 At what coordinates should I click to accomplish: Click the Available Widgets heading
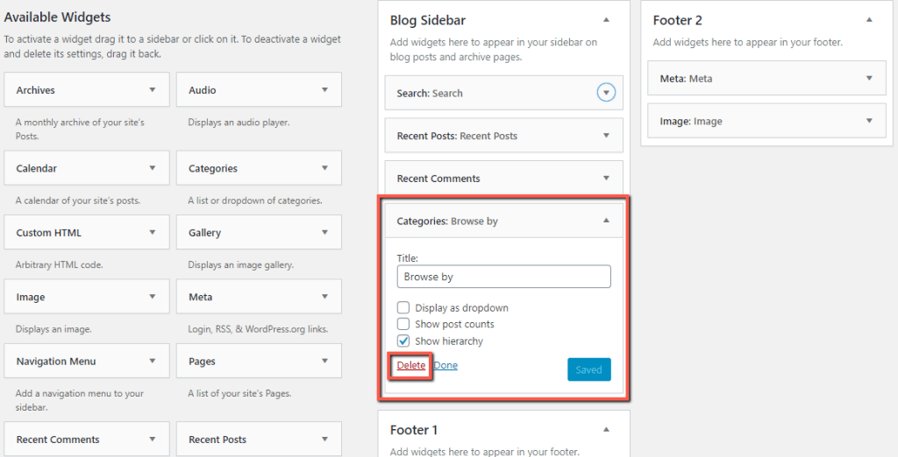(57, 18)
